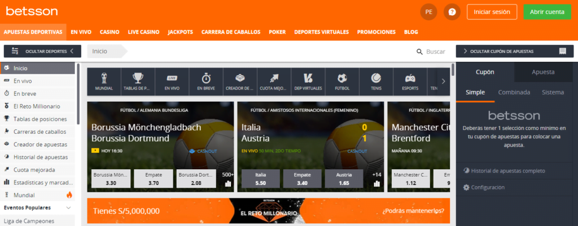Click the PE country selector badge
Viewport: 578px width, 226px height.
point(429,12)
